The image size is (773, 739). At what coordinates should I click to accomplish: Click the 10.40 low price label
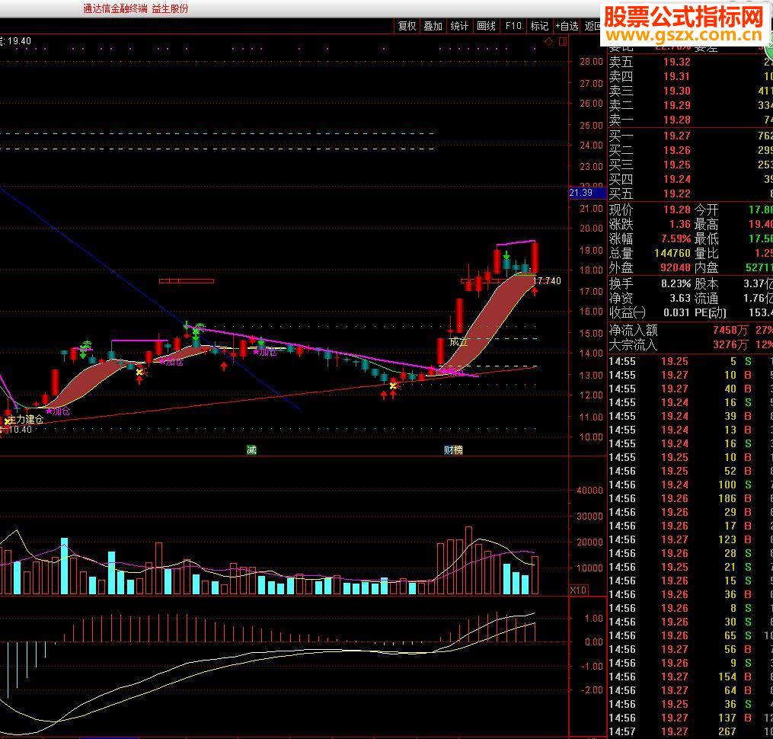click(x=20, y=429)
